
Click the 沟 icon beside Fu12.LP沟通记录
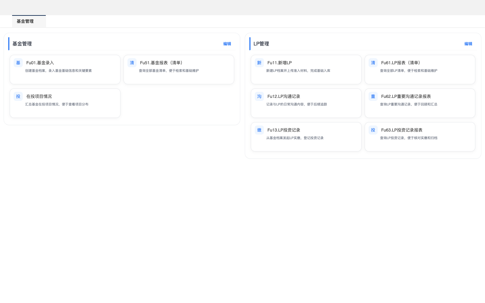pyautogui.click(x=259, y=96)
